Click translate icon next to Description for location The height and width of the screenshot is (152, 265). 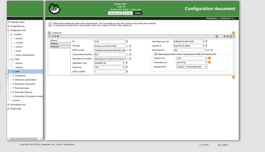click(x=127, y=59)
